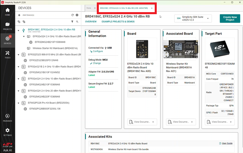Switch to the Home tab
The image size is (243, 153).
(x=89, y=8)
